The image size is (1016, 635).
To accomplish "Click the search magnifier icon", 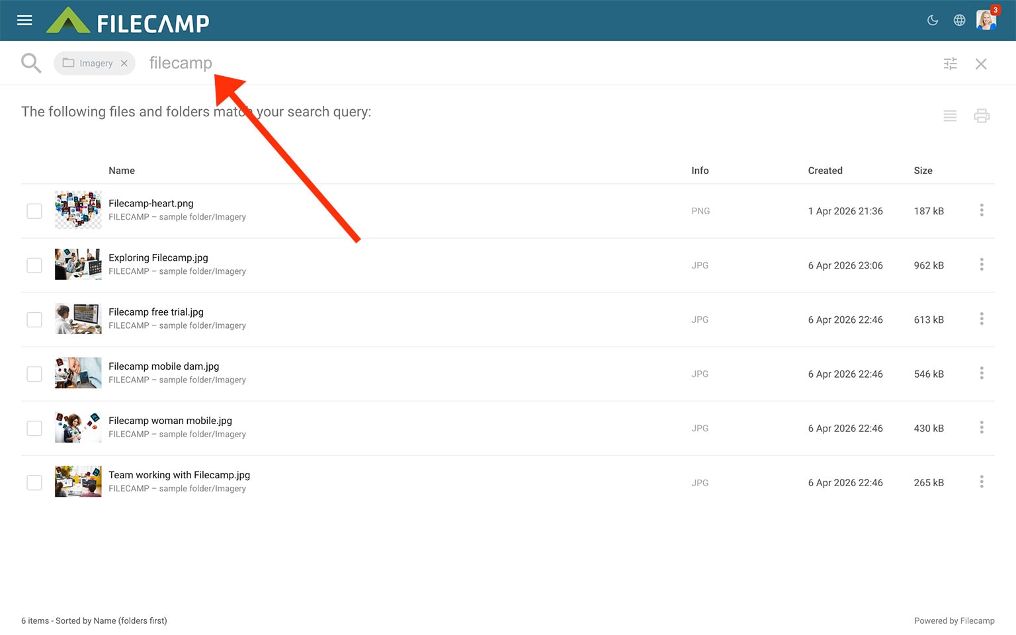I will point(31,63).
